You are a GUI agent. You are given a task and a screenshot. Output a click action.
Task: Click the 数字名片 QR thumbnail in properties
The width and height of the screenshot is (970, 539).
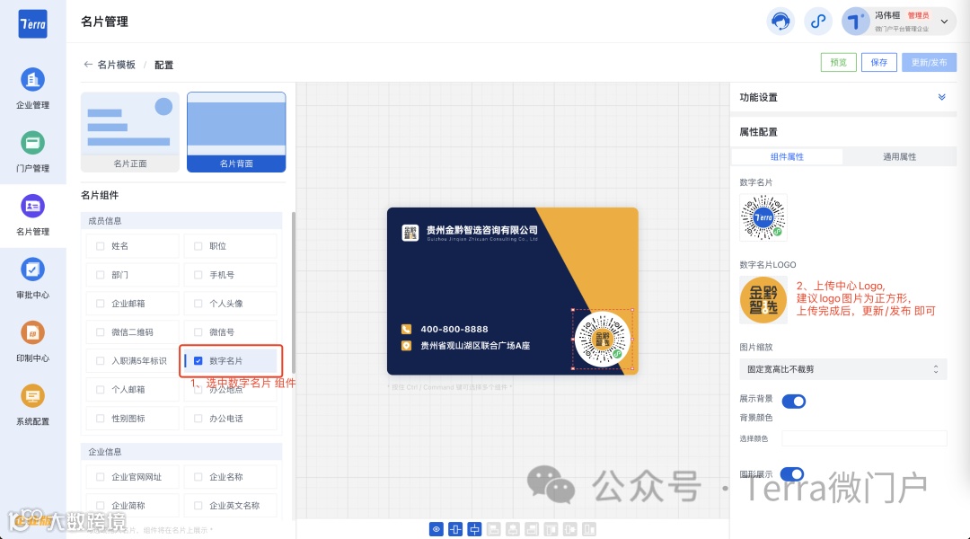[763, 217]
